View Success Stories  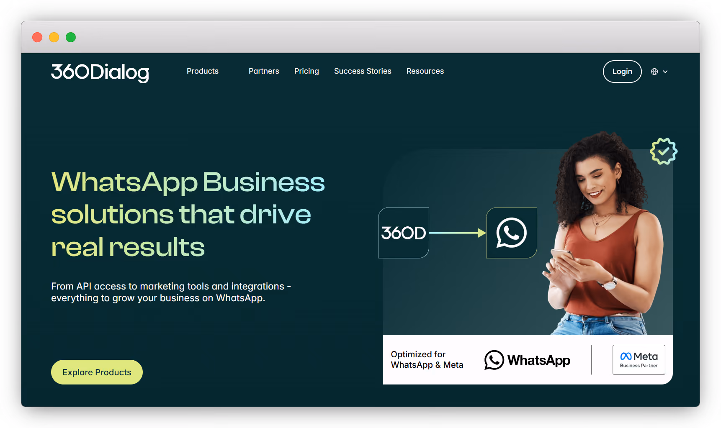coord(363,71)
